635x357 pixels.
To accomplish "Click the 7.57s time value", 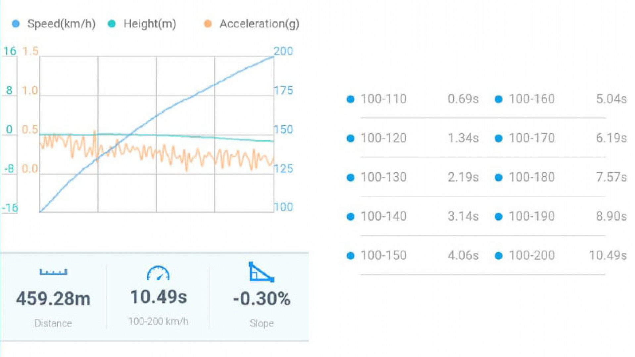I will 611,178.
